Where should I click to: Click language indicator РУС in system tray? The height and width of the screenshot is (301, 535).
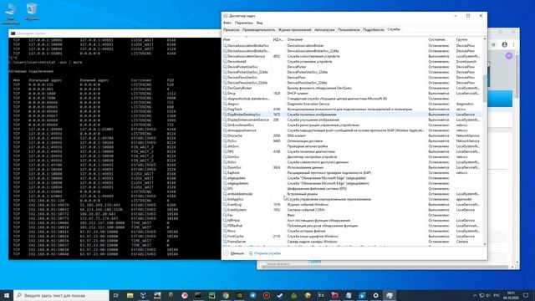coord(497,295)
